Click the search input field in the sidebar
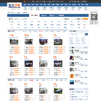Viewport: 101px width, 101px height. pos(77,34)
